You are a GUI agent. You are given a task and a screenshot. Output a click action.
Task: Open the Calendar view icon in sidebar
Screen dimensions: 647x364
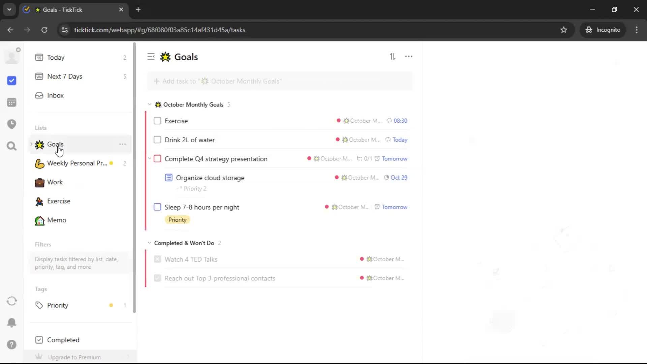tap(12, 102)
